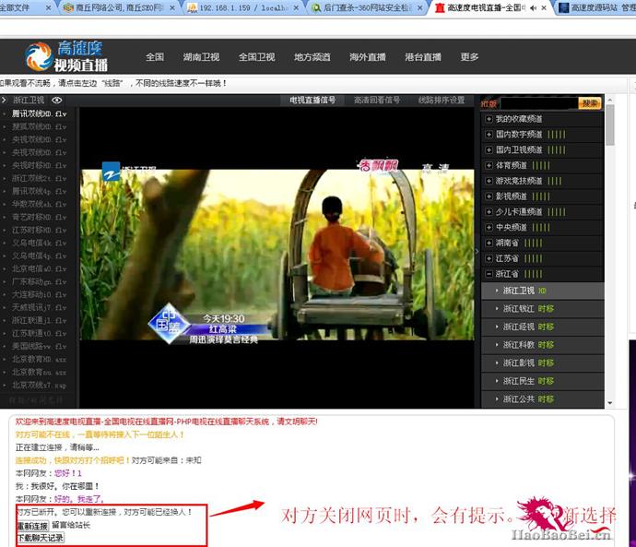Image resolution: width=636 pixels, height=547 pixels.
Task: Choose the 北京电信a0.flv line
Action: [x=39, y=268]
